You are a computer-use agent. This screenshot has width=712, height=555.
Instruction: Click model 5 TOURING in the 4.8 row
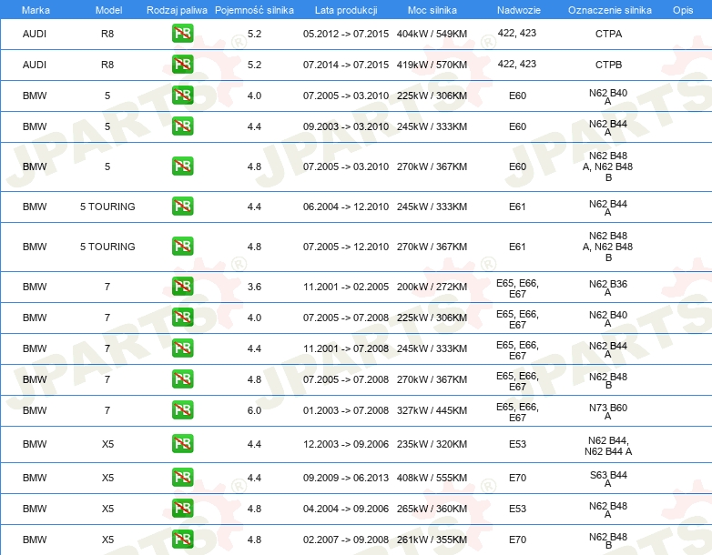(x=107, y=247)
